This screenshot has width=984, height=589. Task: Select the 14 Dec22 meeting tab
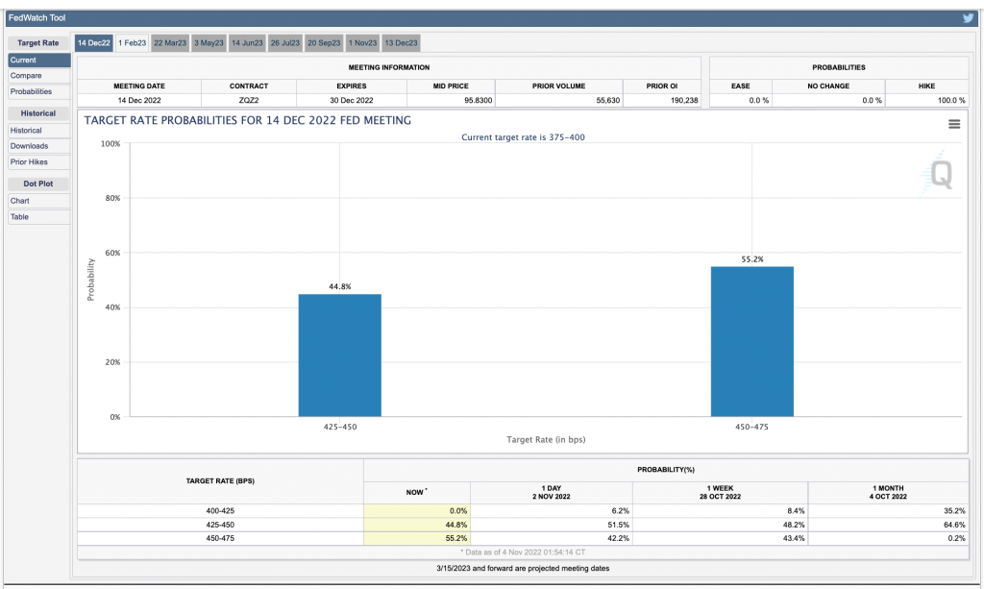click(x=94, y=43)
